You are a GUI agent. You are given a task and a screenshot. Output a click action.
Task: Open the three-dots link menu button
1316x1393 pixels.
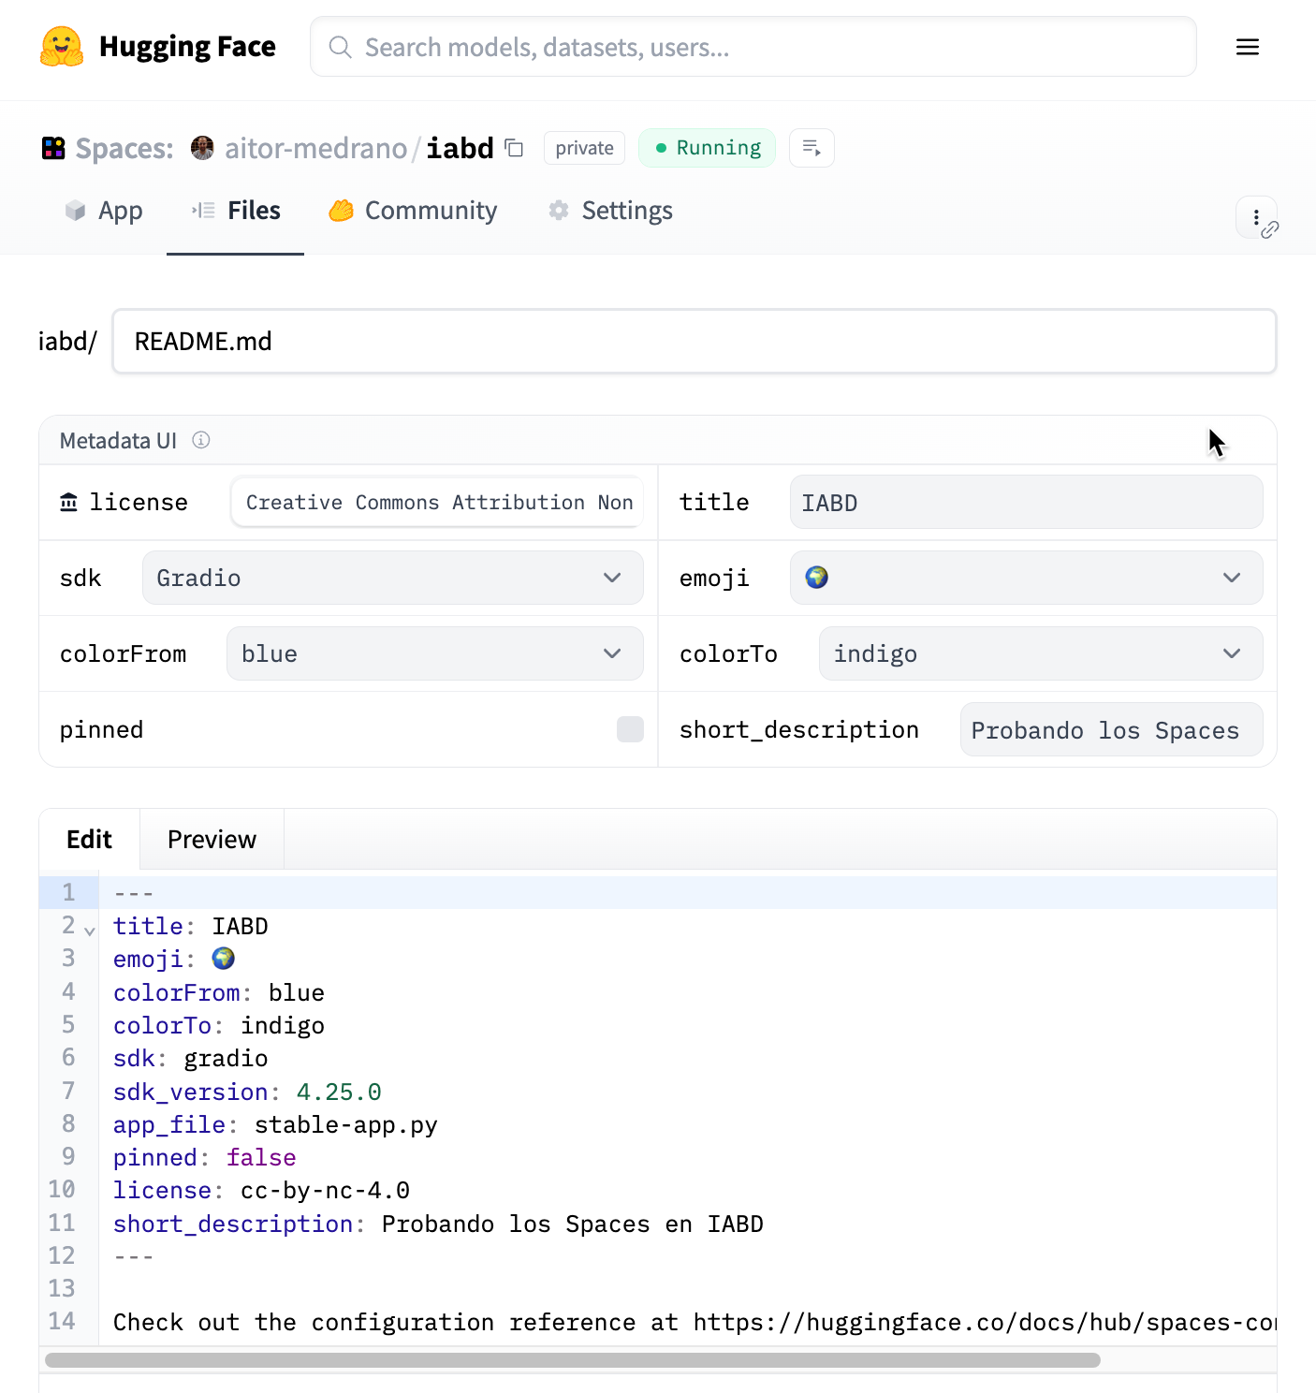tap(1256, 217)
